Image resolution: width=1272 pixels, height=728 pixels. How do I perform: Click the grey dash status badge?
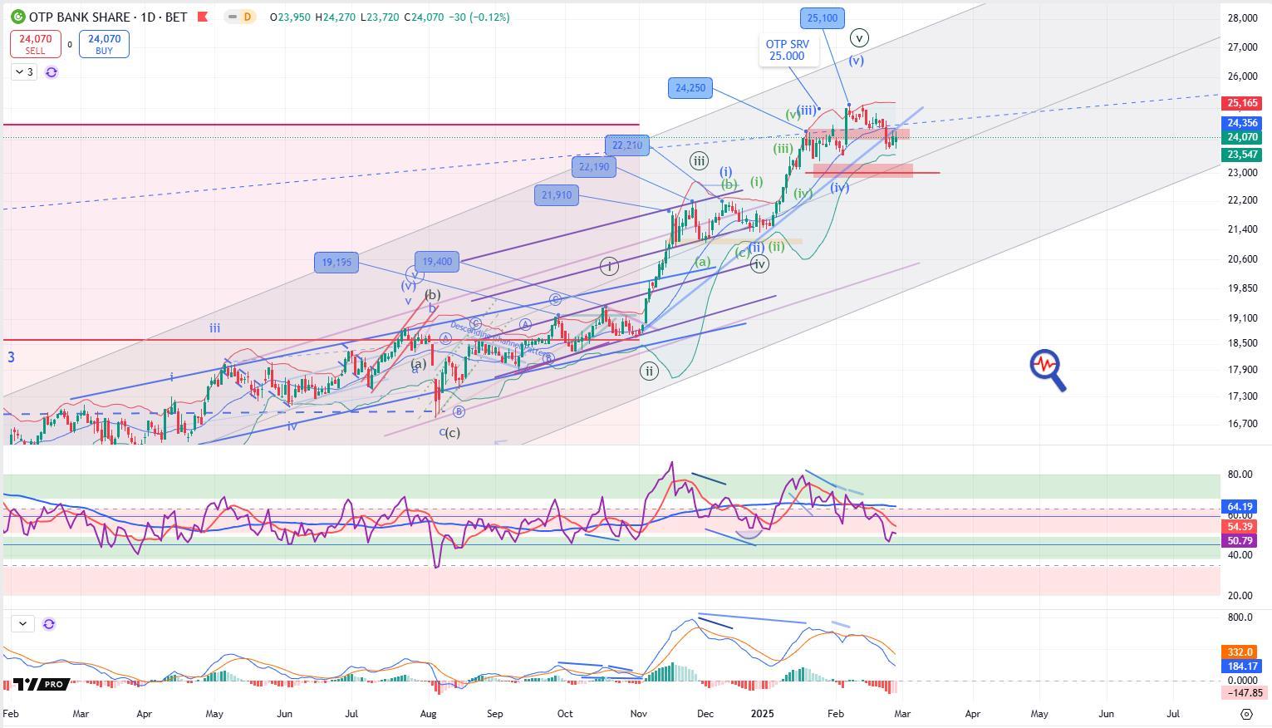232,17
